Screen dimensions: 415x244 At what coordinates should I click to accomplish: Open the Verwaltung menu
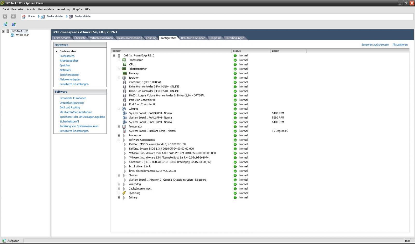[63, 9]
